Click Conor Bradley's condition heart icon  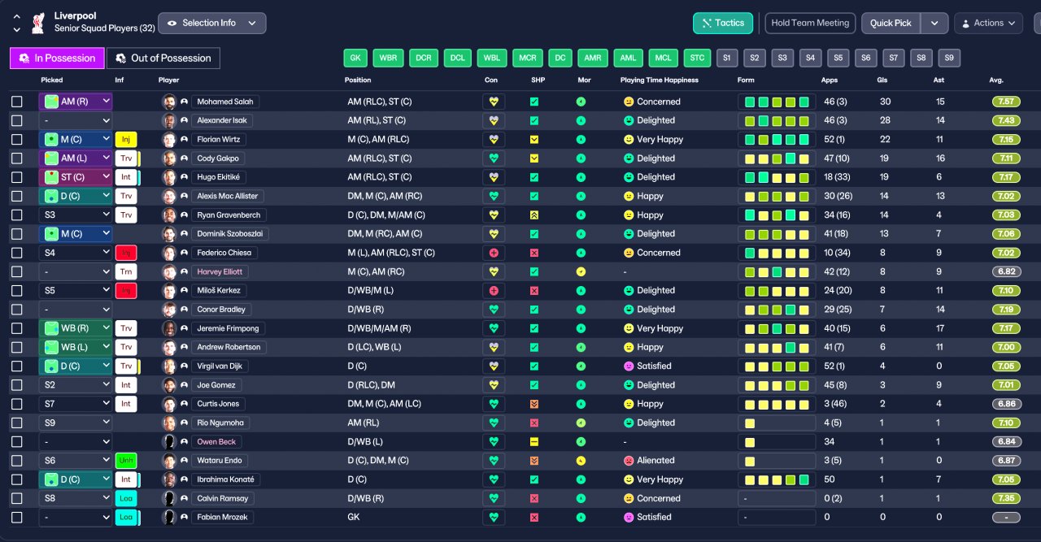tap(493, 309)
